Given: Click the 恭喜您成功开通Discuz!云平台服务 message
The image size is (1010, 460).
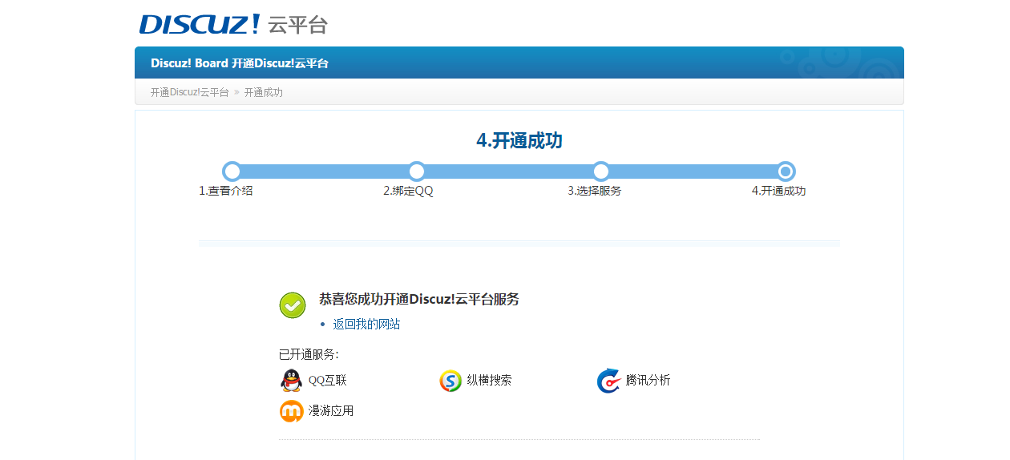Looking at the screenshot, I should pyautogui.click(x=419, y=299).
